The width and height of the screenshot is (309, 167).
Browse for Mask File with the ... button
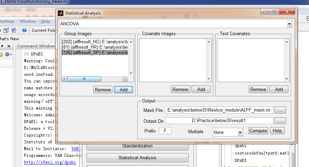pos(280,110)
